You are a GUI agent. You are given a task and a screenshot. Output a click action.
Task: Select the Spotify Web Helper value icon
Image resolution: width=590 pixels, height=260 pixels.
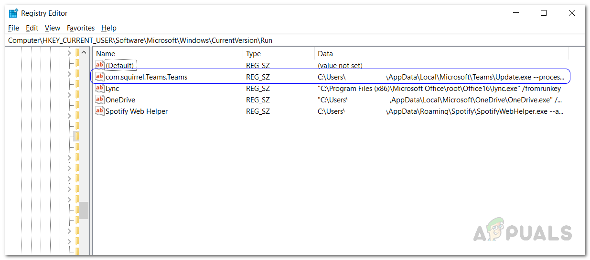(x=99, y=111)
